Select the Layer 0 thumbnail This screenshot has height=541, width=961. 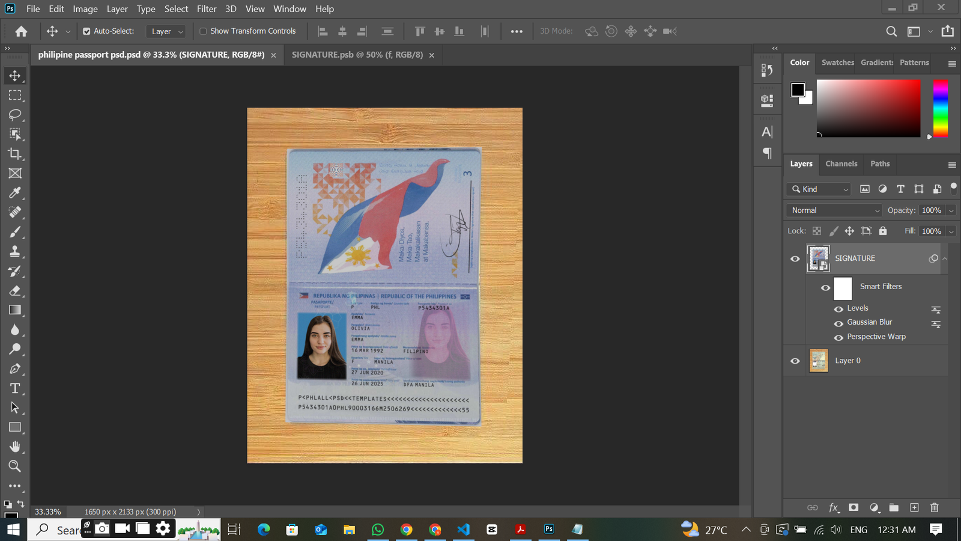(819, 361)
